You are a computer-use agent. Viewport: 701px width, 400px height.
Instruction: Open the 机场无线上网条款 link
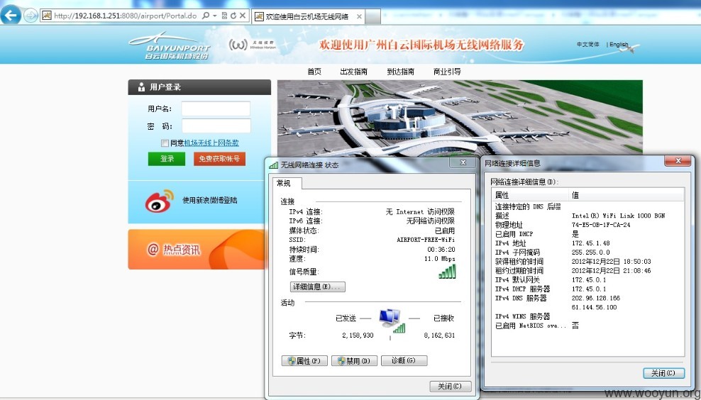(211, 143)
